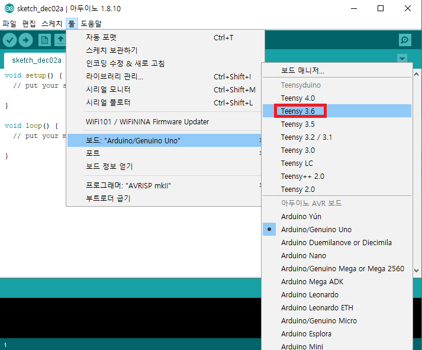This screenshot has height=350, width=422.
Task: Select Teensy 4.0 board
Action: coord(337,98)
